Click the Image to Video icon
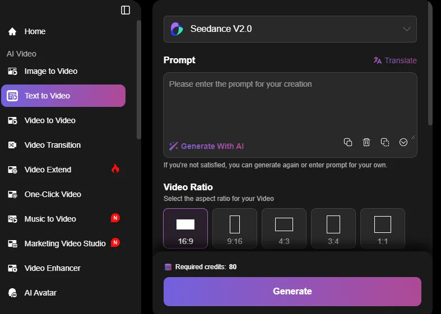The height and width of the screenshot is (314, 441). click(12, 71)
